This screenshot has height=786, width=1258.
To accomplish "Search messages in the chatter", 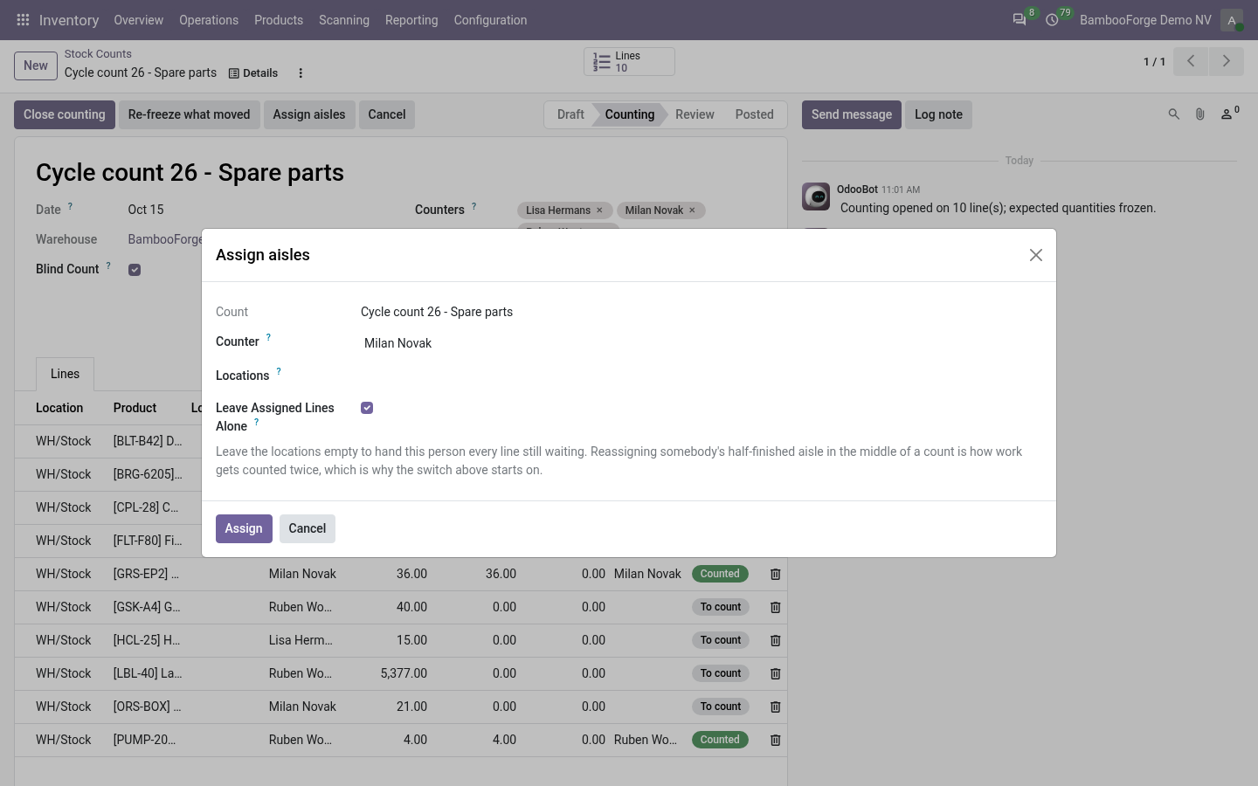I will pos(1174,114).
